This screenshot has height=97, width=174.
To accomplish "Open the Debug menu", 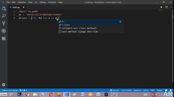I will tap(43, 2).
